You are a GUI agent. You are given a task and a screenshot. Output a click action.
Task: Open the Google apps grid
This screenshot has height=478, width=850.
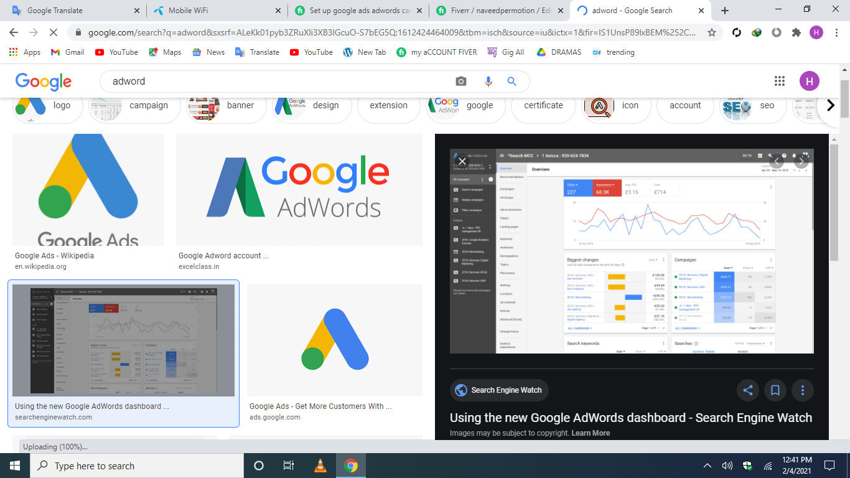coord(780,81)
